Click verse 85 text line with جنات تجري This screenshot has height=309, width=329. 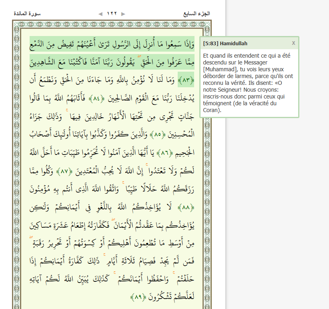pos(112,116)
